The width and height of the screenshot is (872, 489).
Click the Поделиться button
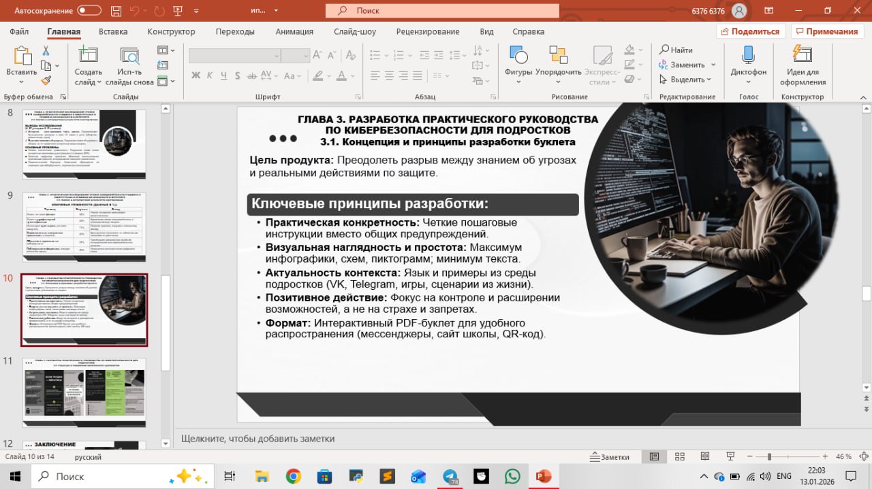coord(751,31)
